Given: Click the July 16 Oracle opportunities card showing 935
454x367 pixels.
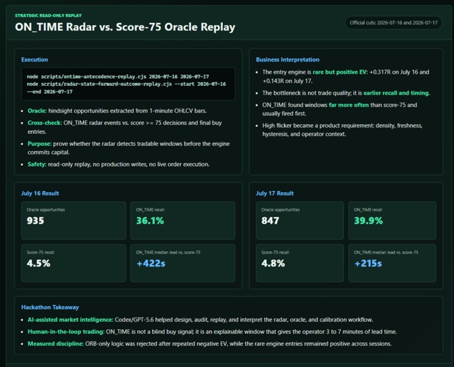Looking at the screenshot, I should 74,220.
